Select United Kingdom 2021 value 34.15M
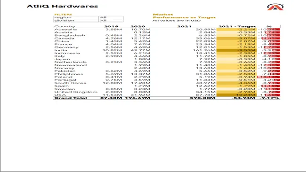Viewport: 306px width, 172px height. [206, 92]
